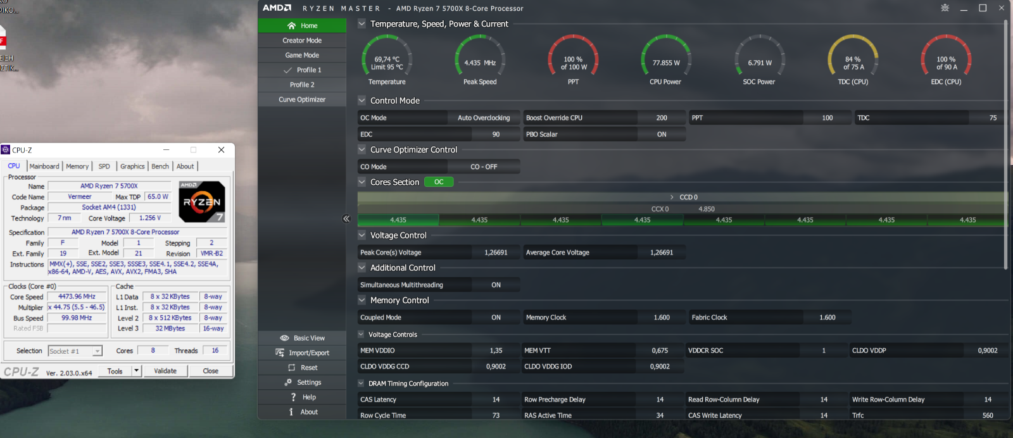Click Peak Core(s) Voltage value 1,26691
The width and height of the screenshot is (1013, 438).
click(x=496, y=253)
